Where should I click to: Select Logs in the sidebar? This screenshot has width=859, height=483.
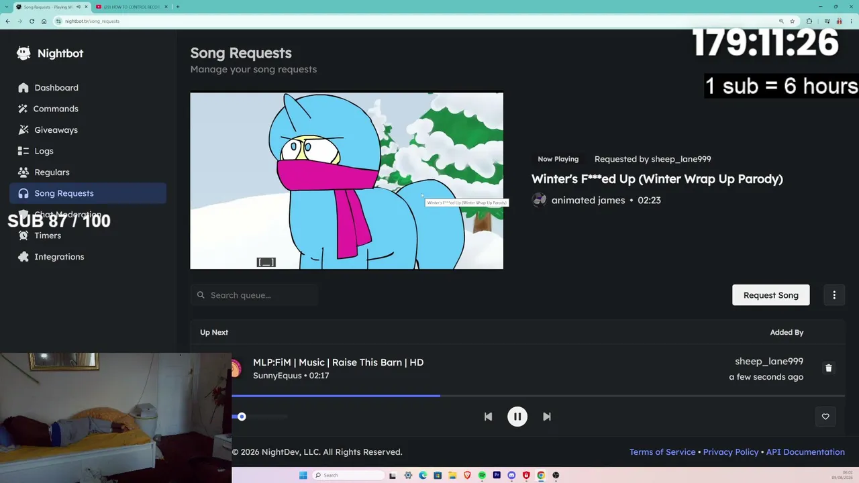click(x=88, y=151)
